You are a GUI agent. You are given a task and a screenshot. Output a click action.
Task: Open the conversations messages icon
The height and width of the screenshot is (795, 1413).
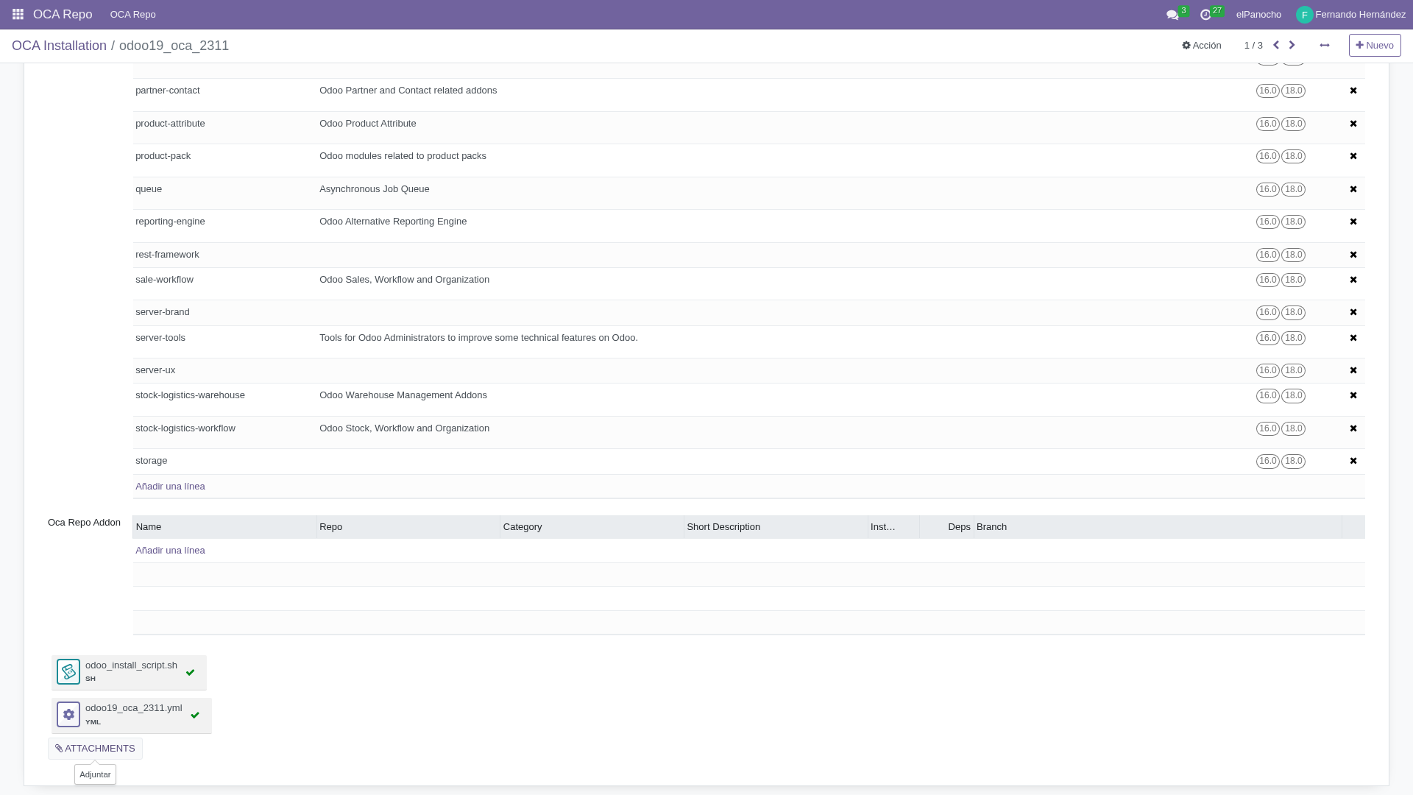(x=1172, y=15)
